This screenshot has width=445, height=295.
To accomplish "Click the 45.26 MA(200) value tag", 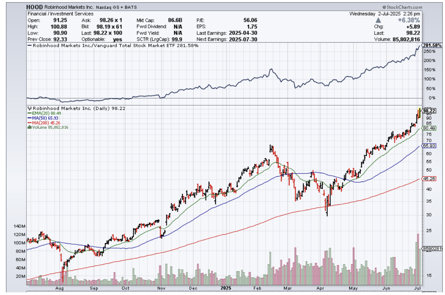I will click(427, 178).
